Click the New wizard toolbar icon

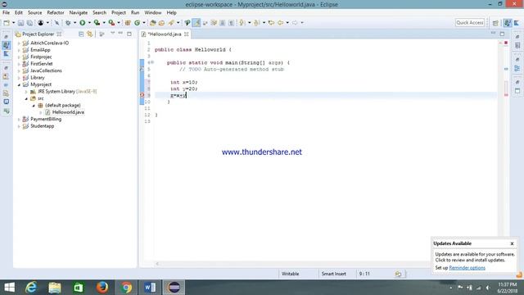[7, 23]
